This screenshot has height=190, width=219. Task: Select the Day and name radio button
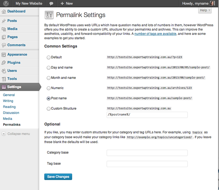pyautogui.click(x=49, y=68)
